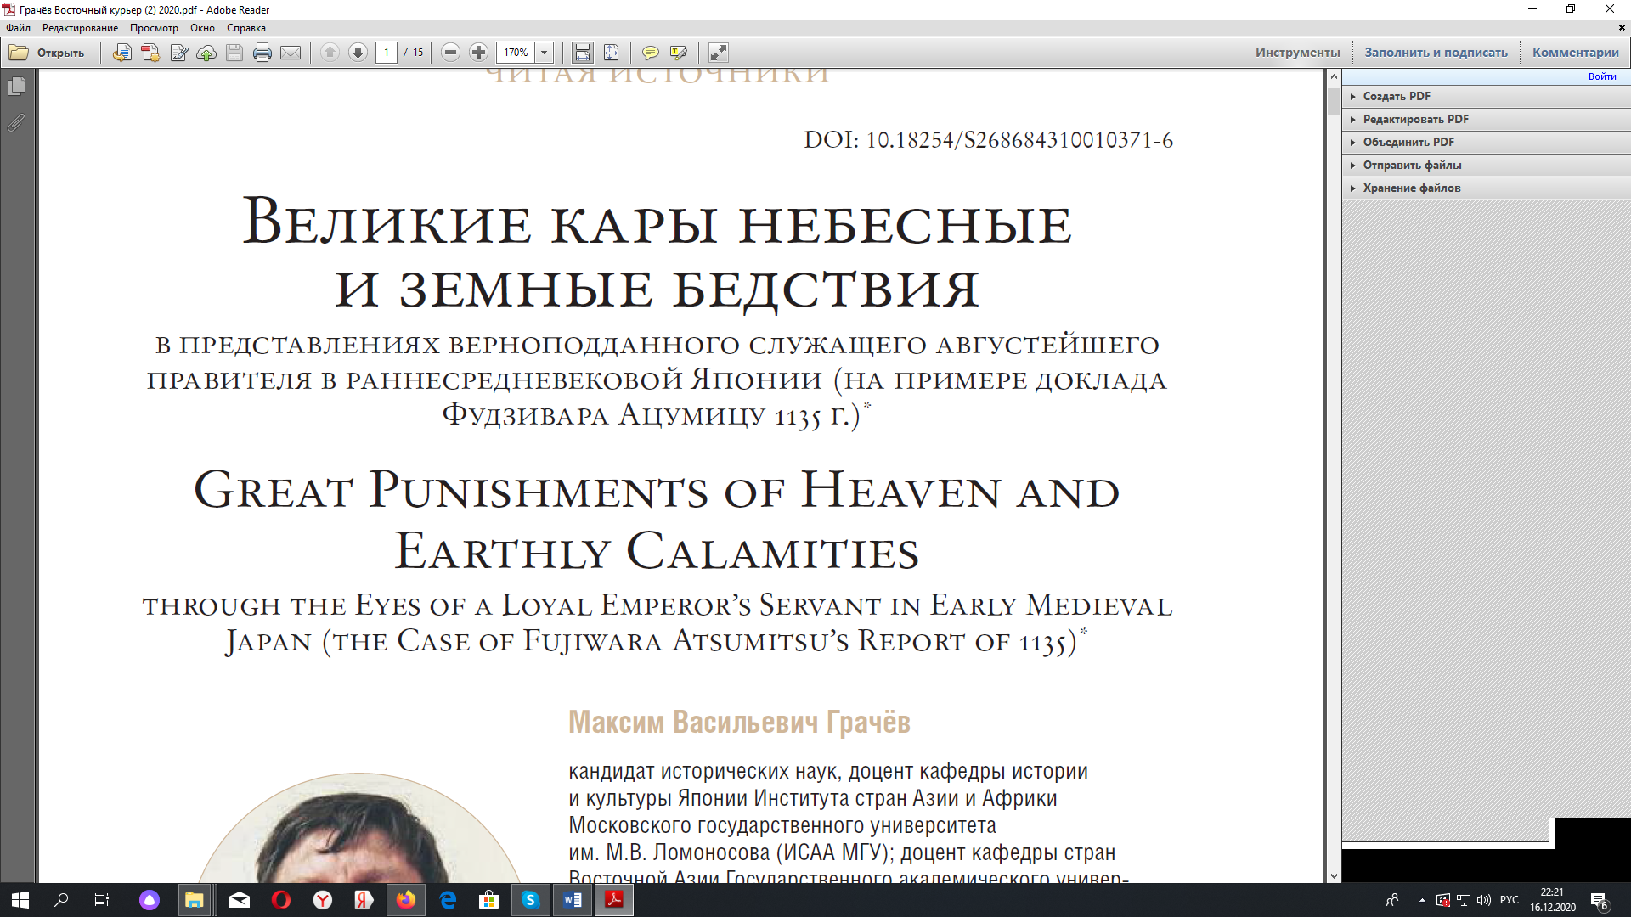Open the Окно menu
The height and width of the screenshot is (917, 1631).
click(x=202, y=28)
